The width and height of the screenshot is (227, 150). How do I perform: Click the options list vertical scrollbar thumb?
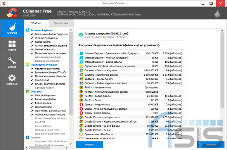coord(71,73)
